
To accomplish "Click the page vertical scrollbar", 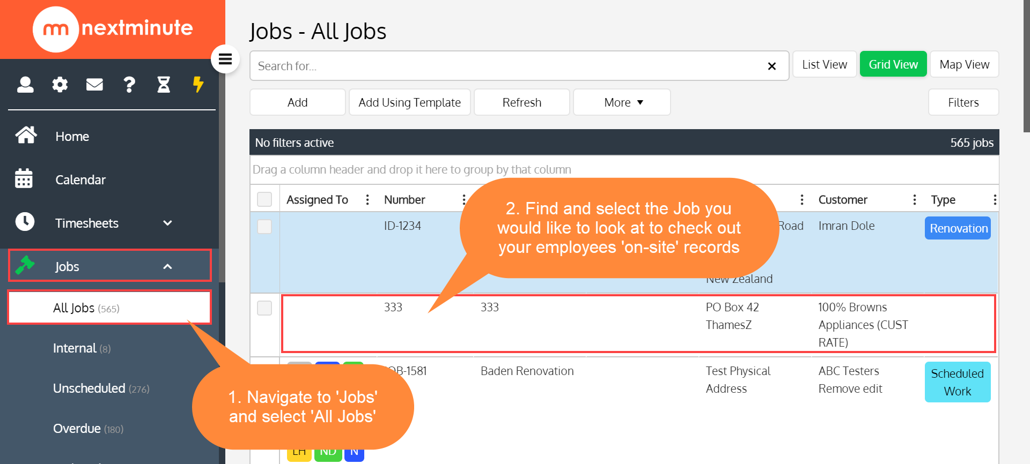I will (1026, 66).
